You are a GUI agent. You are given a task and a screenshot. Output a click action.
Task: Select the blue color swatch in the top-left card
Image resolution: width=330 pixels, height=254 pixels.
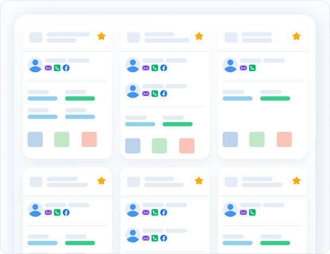(35, 139)
